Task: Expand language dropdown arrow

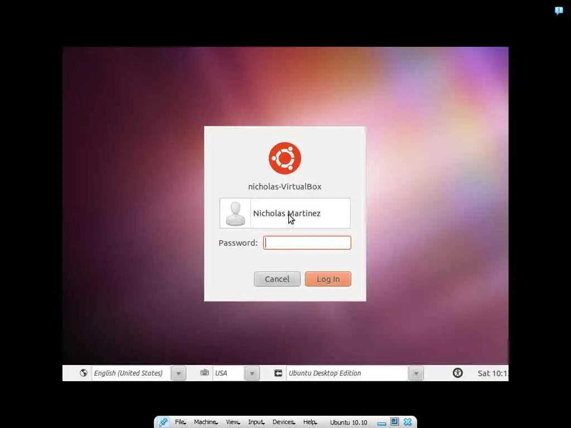Action: [178, 373]
